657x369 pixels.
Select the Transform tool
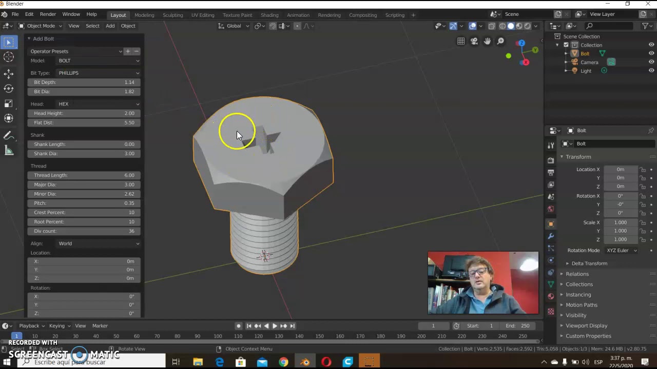(9, 118)
